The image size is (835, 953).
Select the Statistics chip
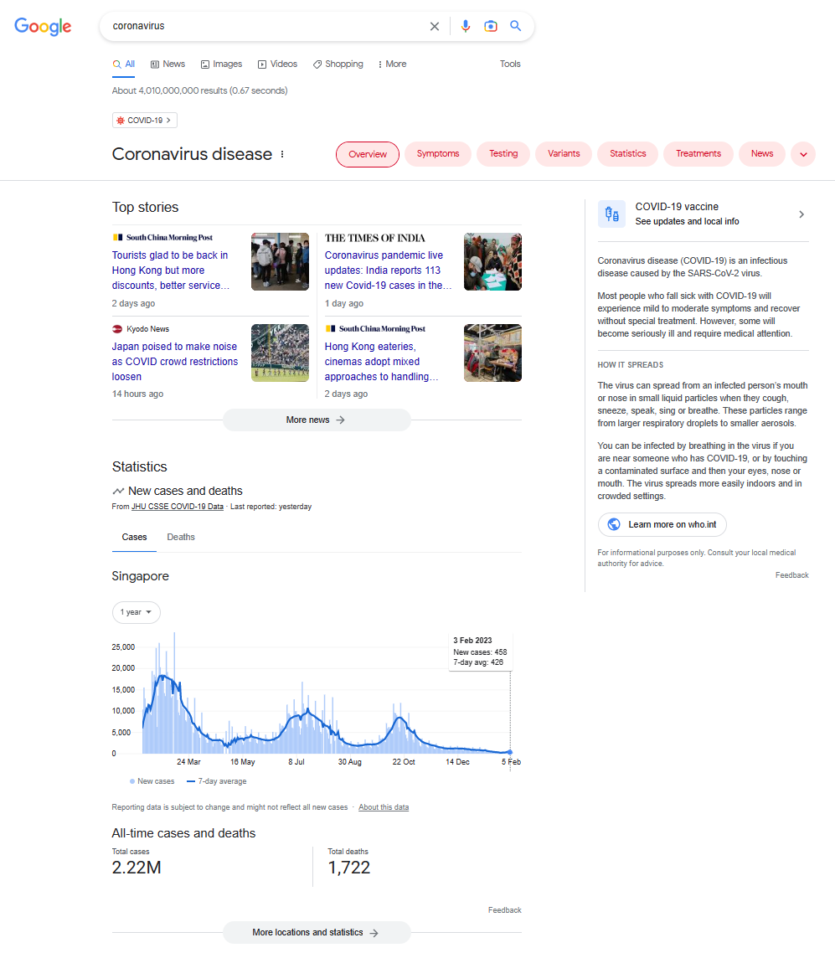click(x=628, y=154)
